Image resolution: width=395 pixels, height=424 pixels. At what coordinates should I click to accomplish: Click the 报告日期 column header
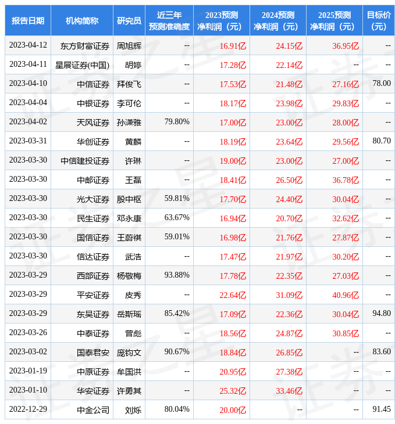click(x=28, y=20)
